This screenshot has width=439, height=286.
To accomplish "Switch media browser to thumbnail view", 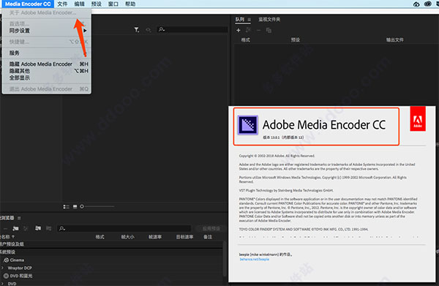I will tap(75, 206).
